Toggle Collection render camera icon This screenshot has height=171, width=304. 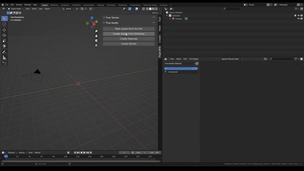click(302, 16)
